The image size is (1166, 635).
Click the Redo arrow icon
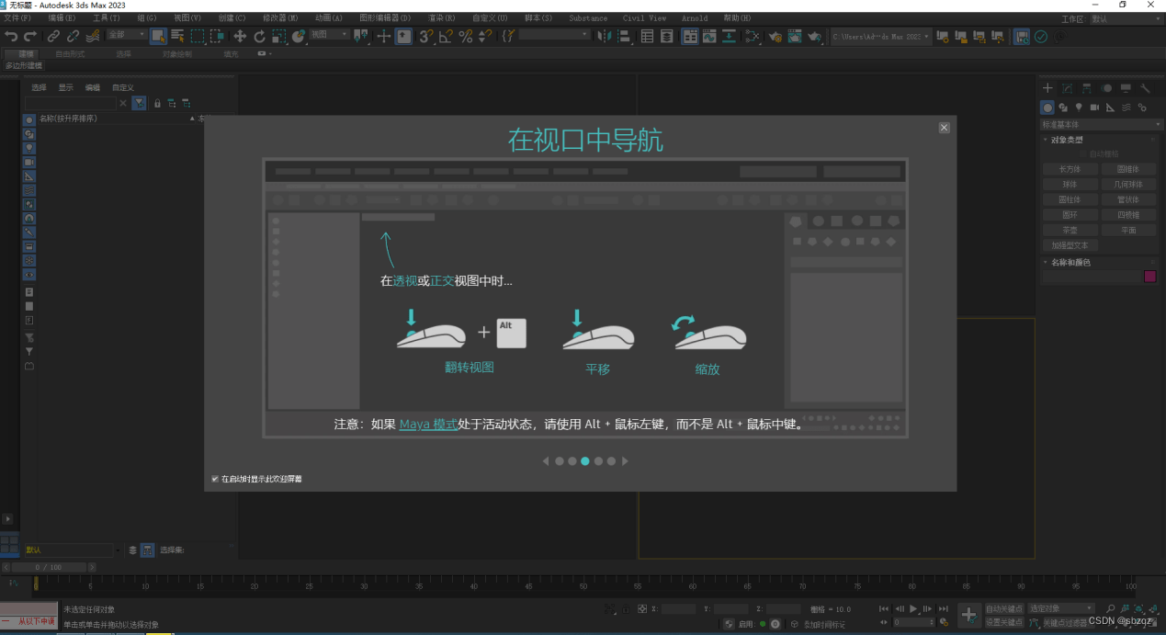pyautogui.click(x=29, y=36)
